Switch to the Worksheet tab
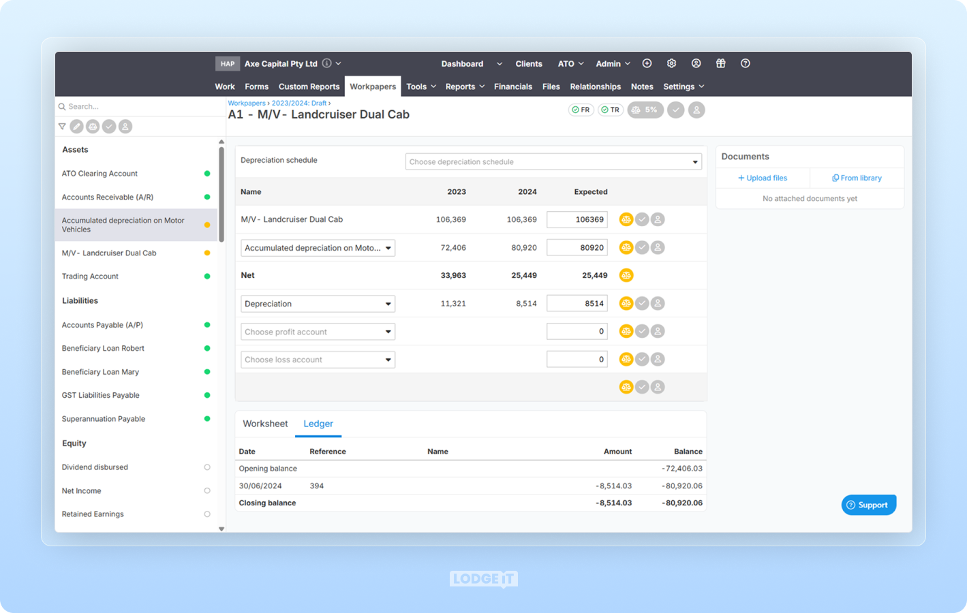The image size is (967, 613). [x=265, y=424]
